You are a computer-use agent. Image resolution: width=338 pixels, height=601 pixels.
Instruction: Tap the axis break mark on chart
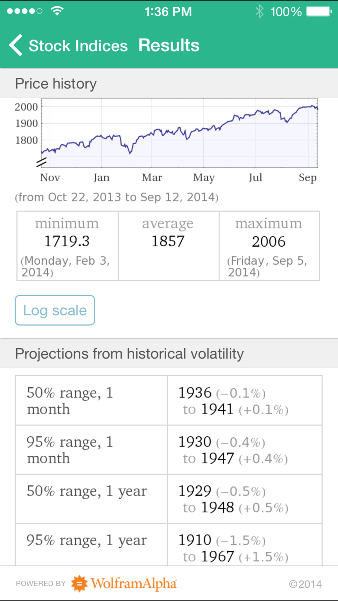point(42,162)
